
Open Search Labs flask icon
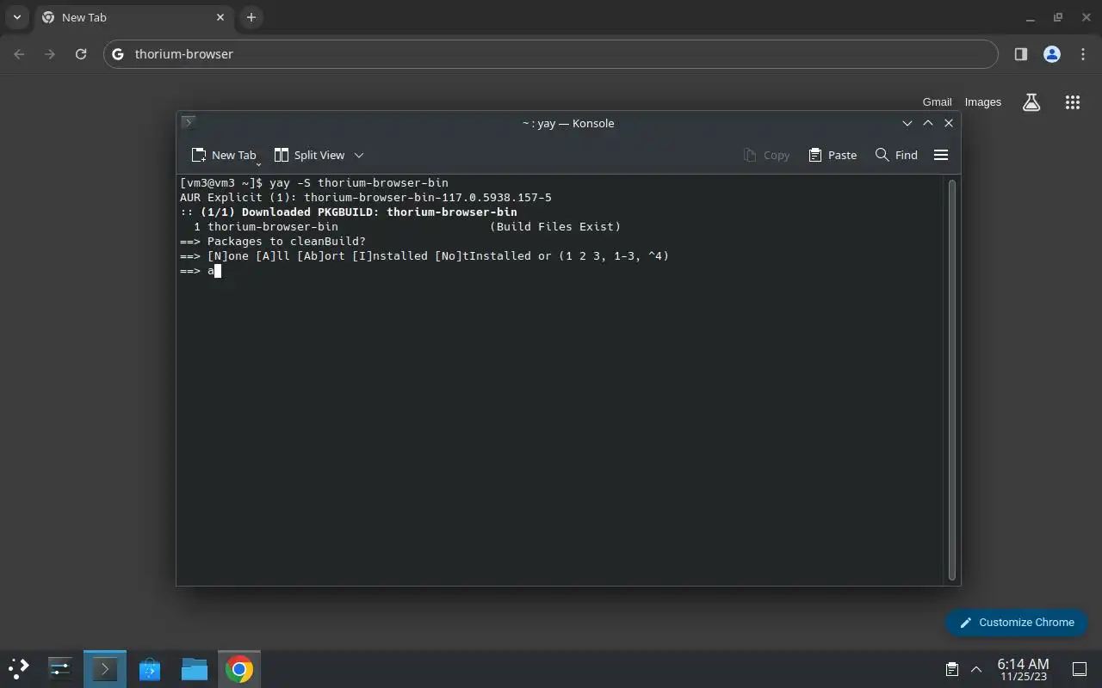(1031, 102)
